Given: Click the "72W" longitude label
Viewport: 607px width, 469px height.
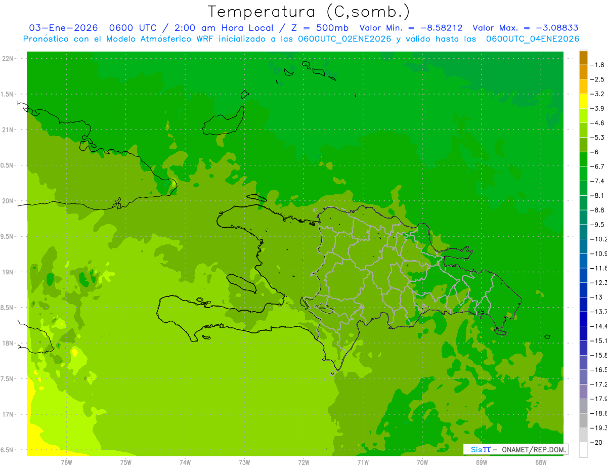Looking at the screenshot, I should tap(303, 462).
